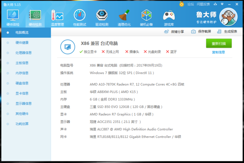This screenshot has height=163, width=244.
Task: Open the 论坛 forum link
Action: tap(190, 4)
